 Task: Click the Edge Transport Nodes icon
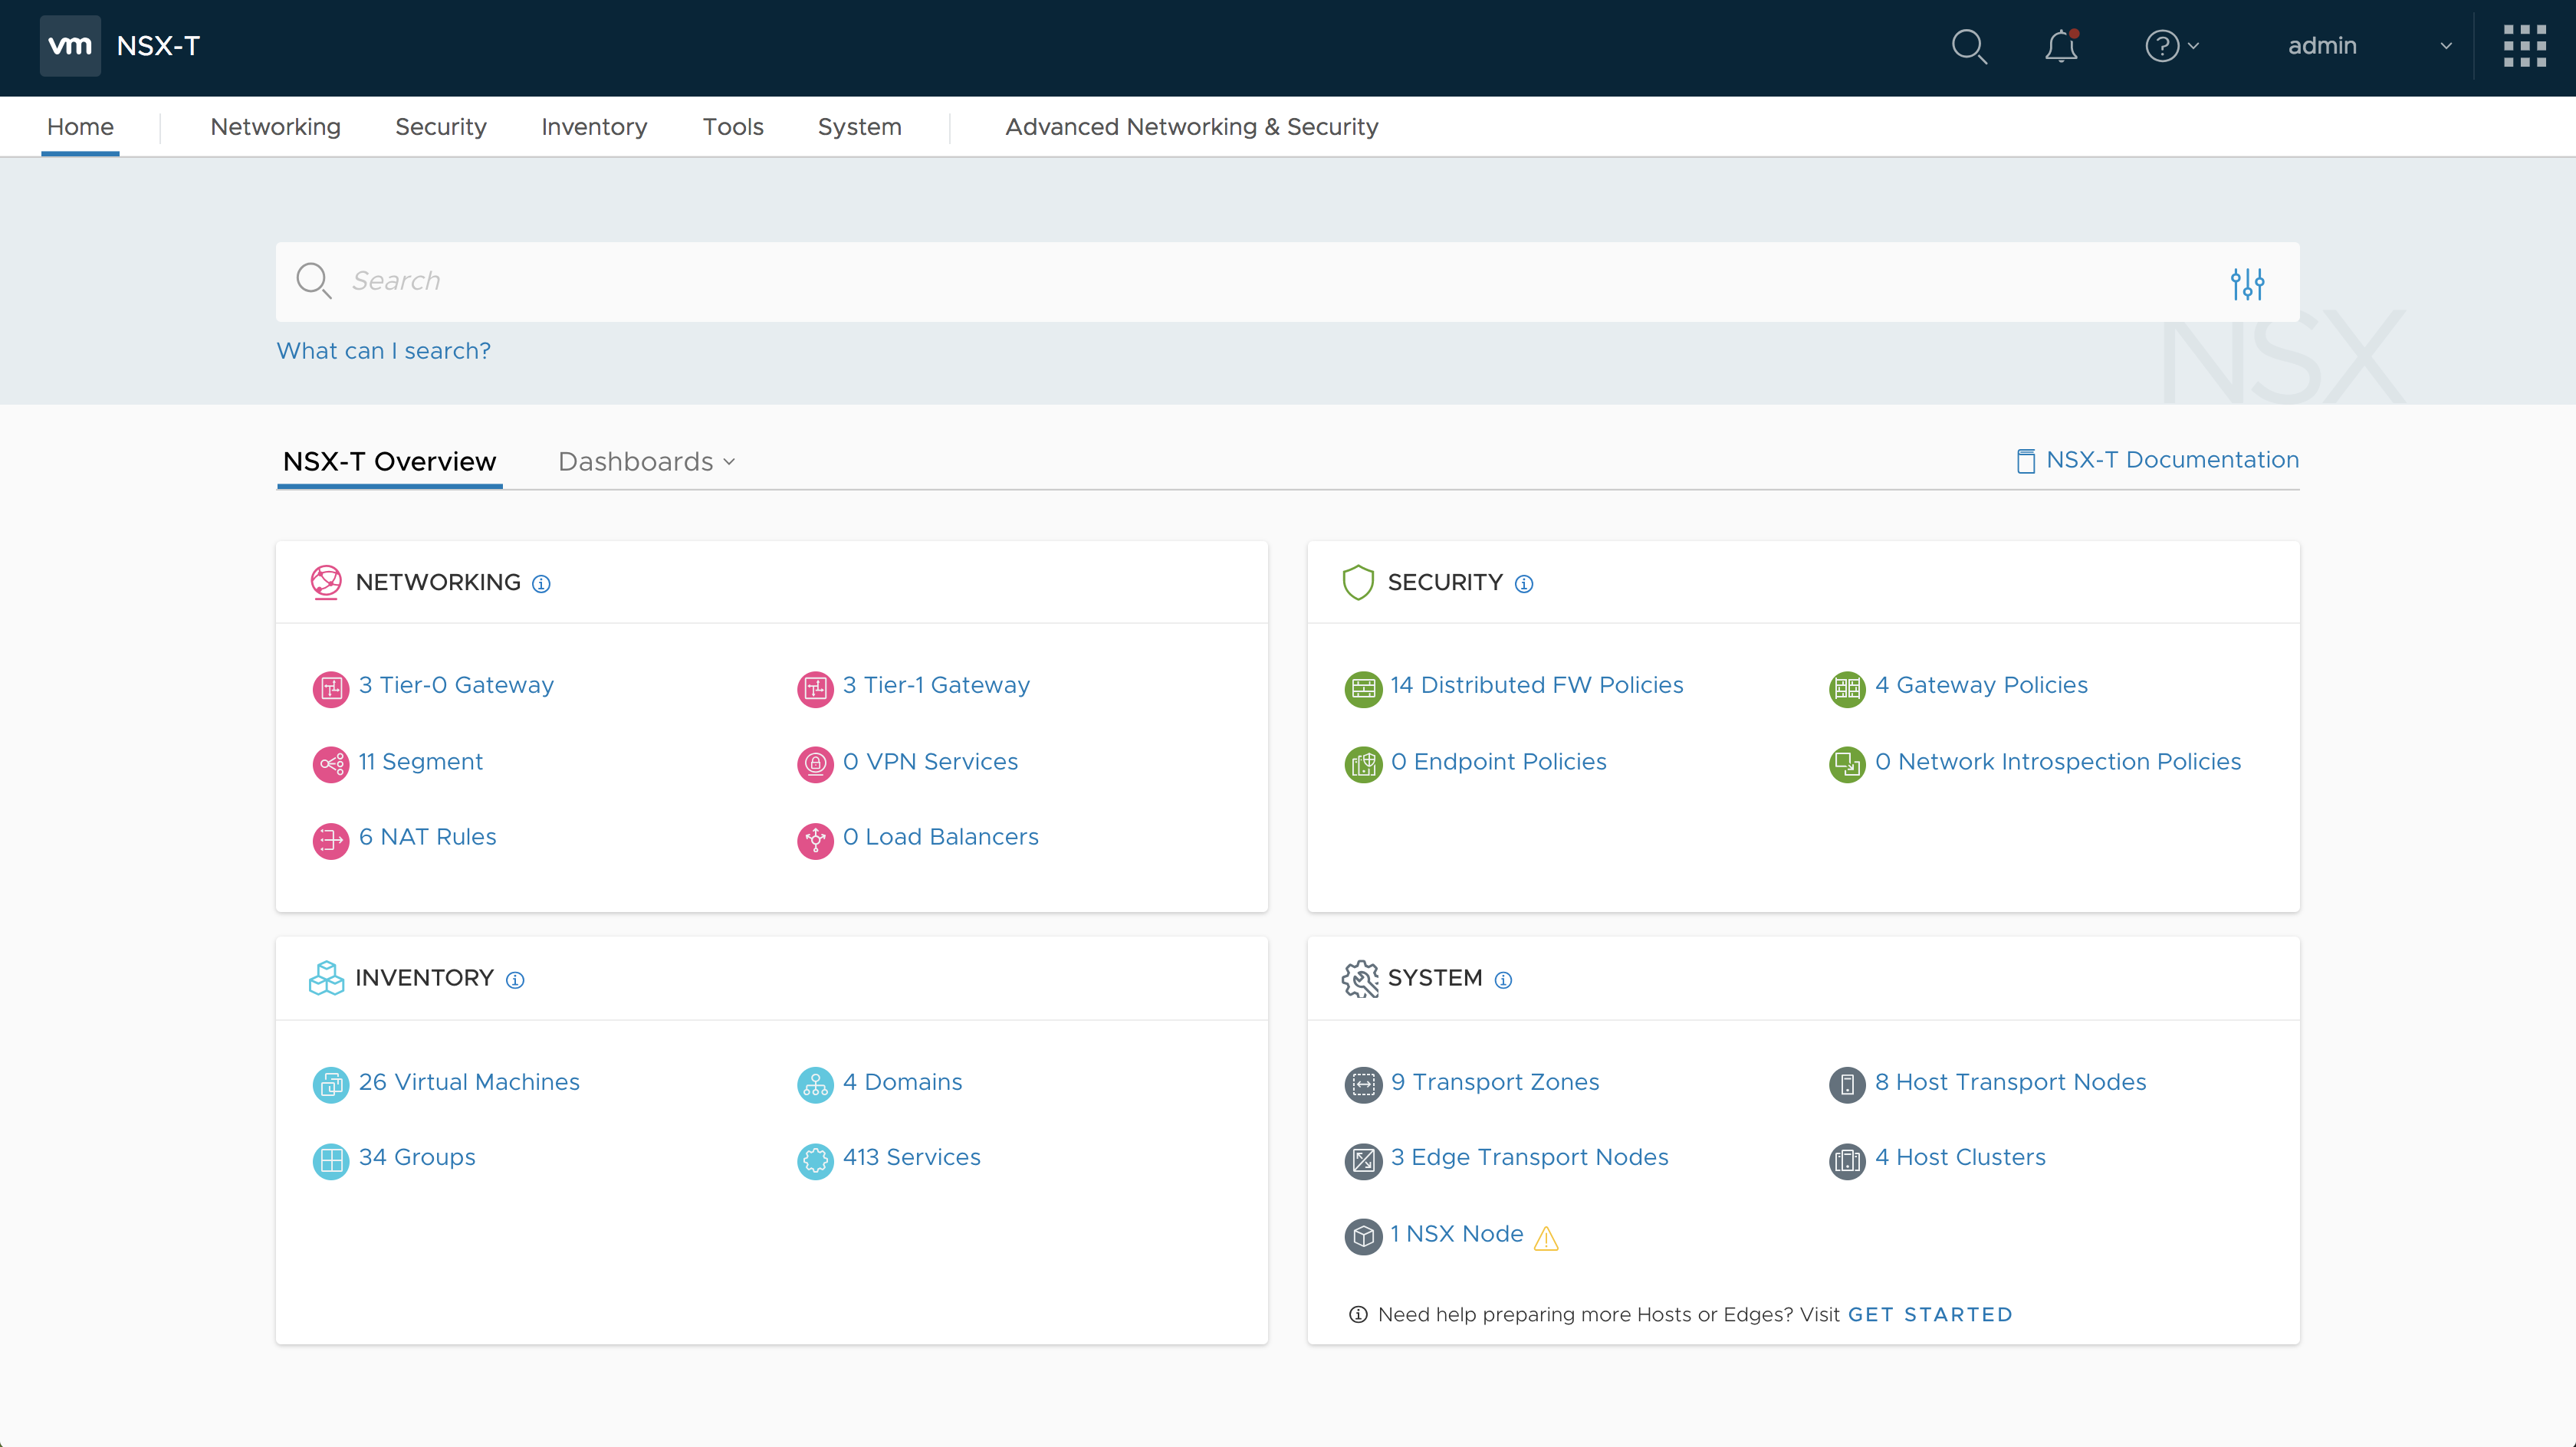pos(1363,1160)
